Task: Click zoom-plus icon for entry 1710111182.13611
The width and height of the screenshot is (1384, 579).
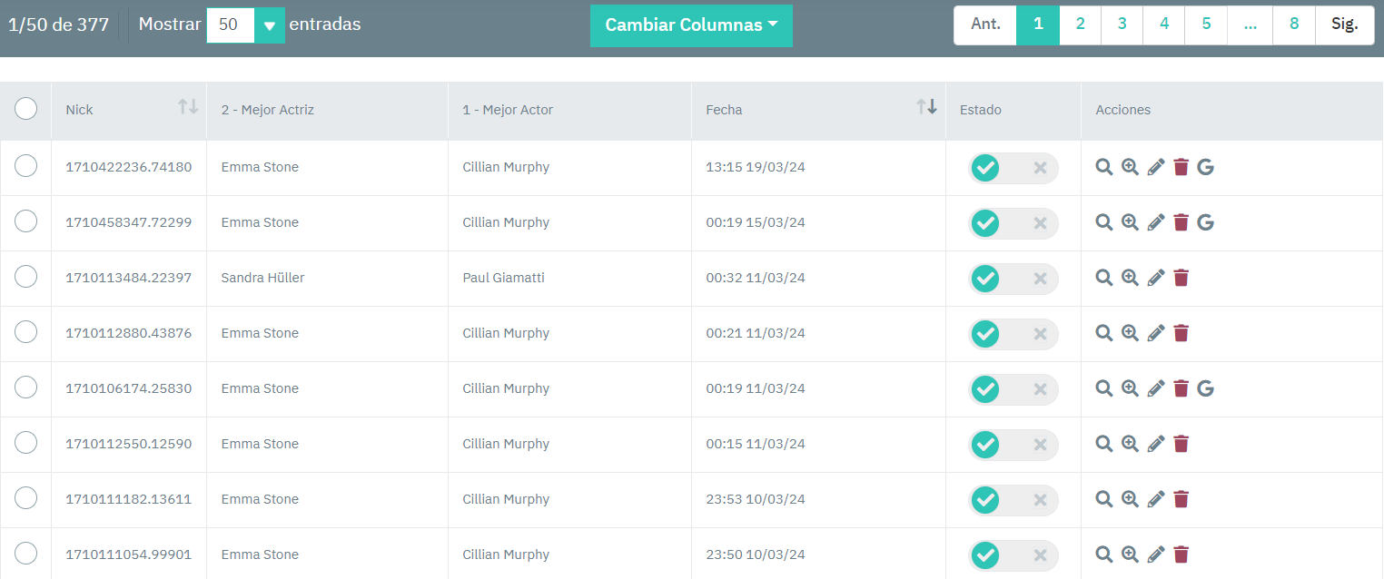Action: (1130, 499)
